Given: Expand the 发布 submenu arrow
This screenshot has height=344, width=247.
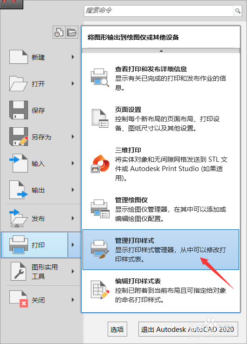Looking at the screenshot, I should [x=73, y=218].
